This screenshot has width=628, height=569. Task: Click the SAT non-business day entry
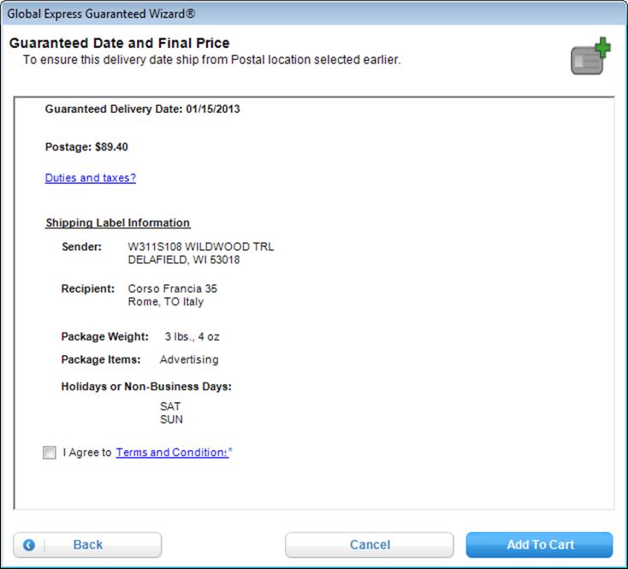click(170, 406)
